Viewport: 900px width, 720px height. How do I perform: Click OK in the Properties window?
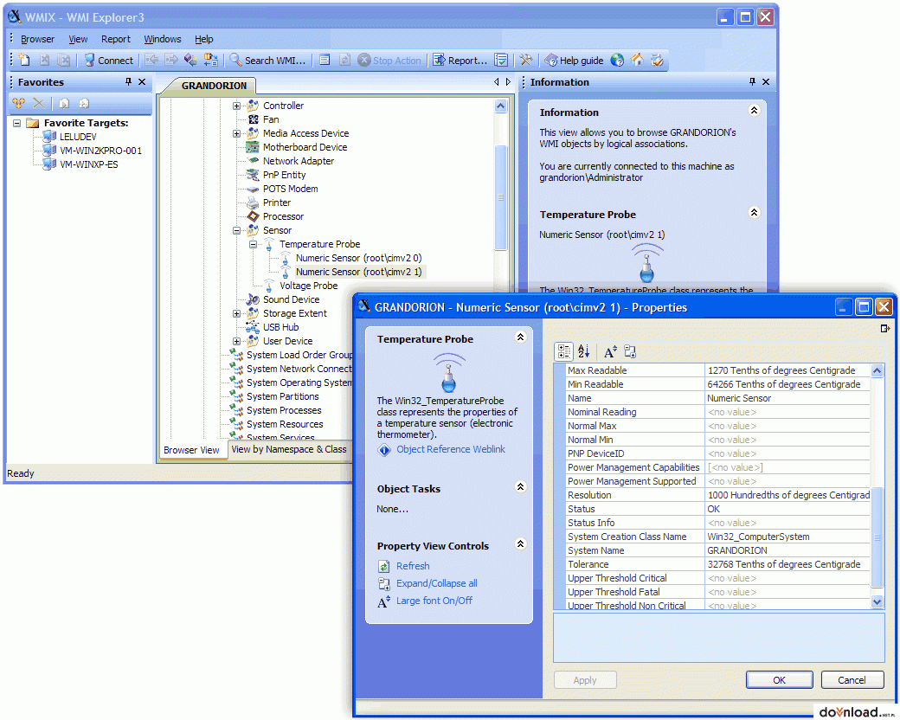(779, 680)
